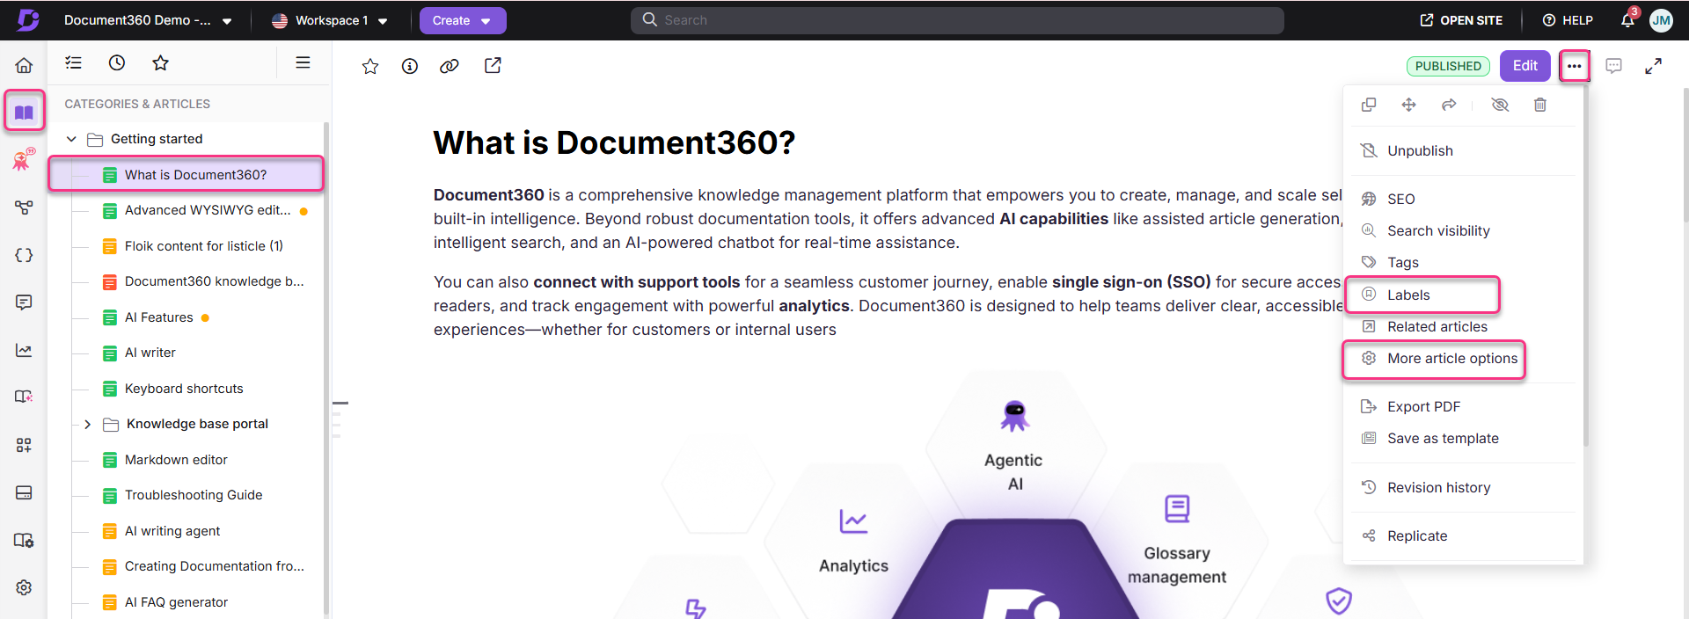Click the top search field
This screenshot has width=1689, height=619.
[956, 20]
